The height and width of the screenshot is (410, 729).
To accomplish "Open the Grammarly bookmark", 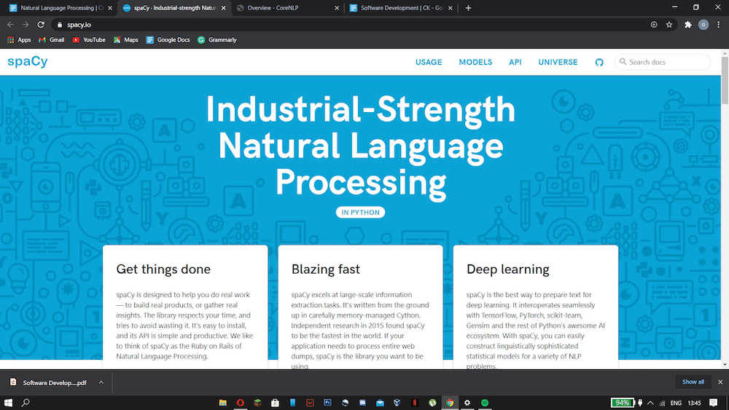I will (x=217, y=40).
